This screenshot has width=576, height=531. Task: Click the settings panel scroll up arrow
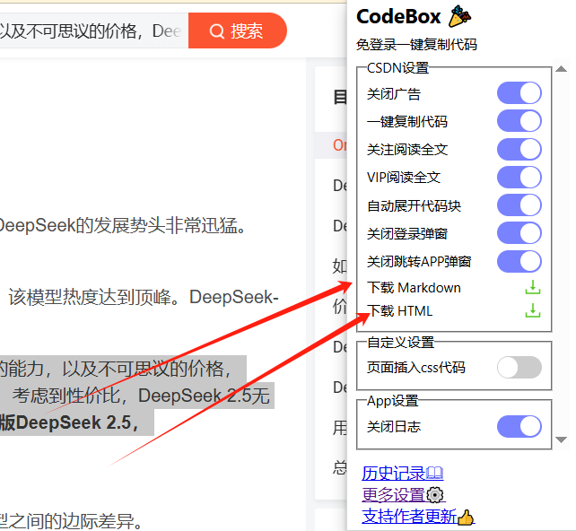tap(561, 69)
